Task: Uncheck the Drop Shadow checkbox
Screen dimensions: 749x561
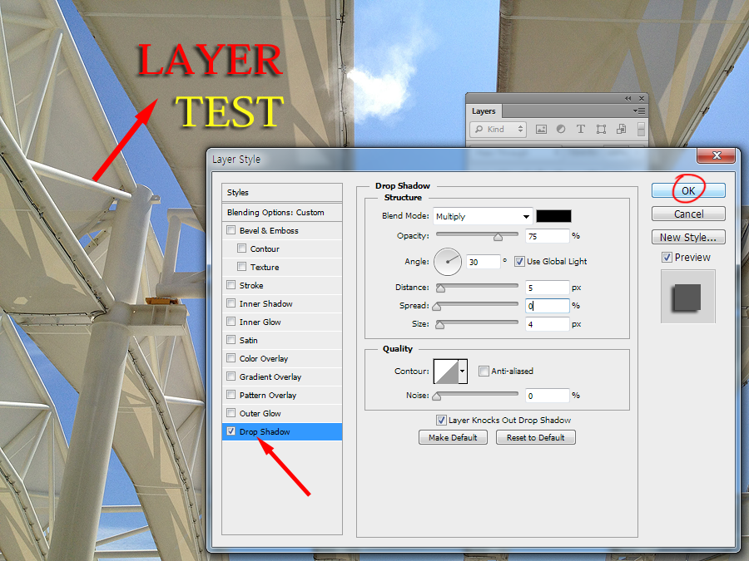Action: tap(231, 431)
